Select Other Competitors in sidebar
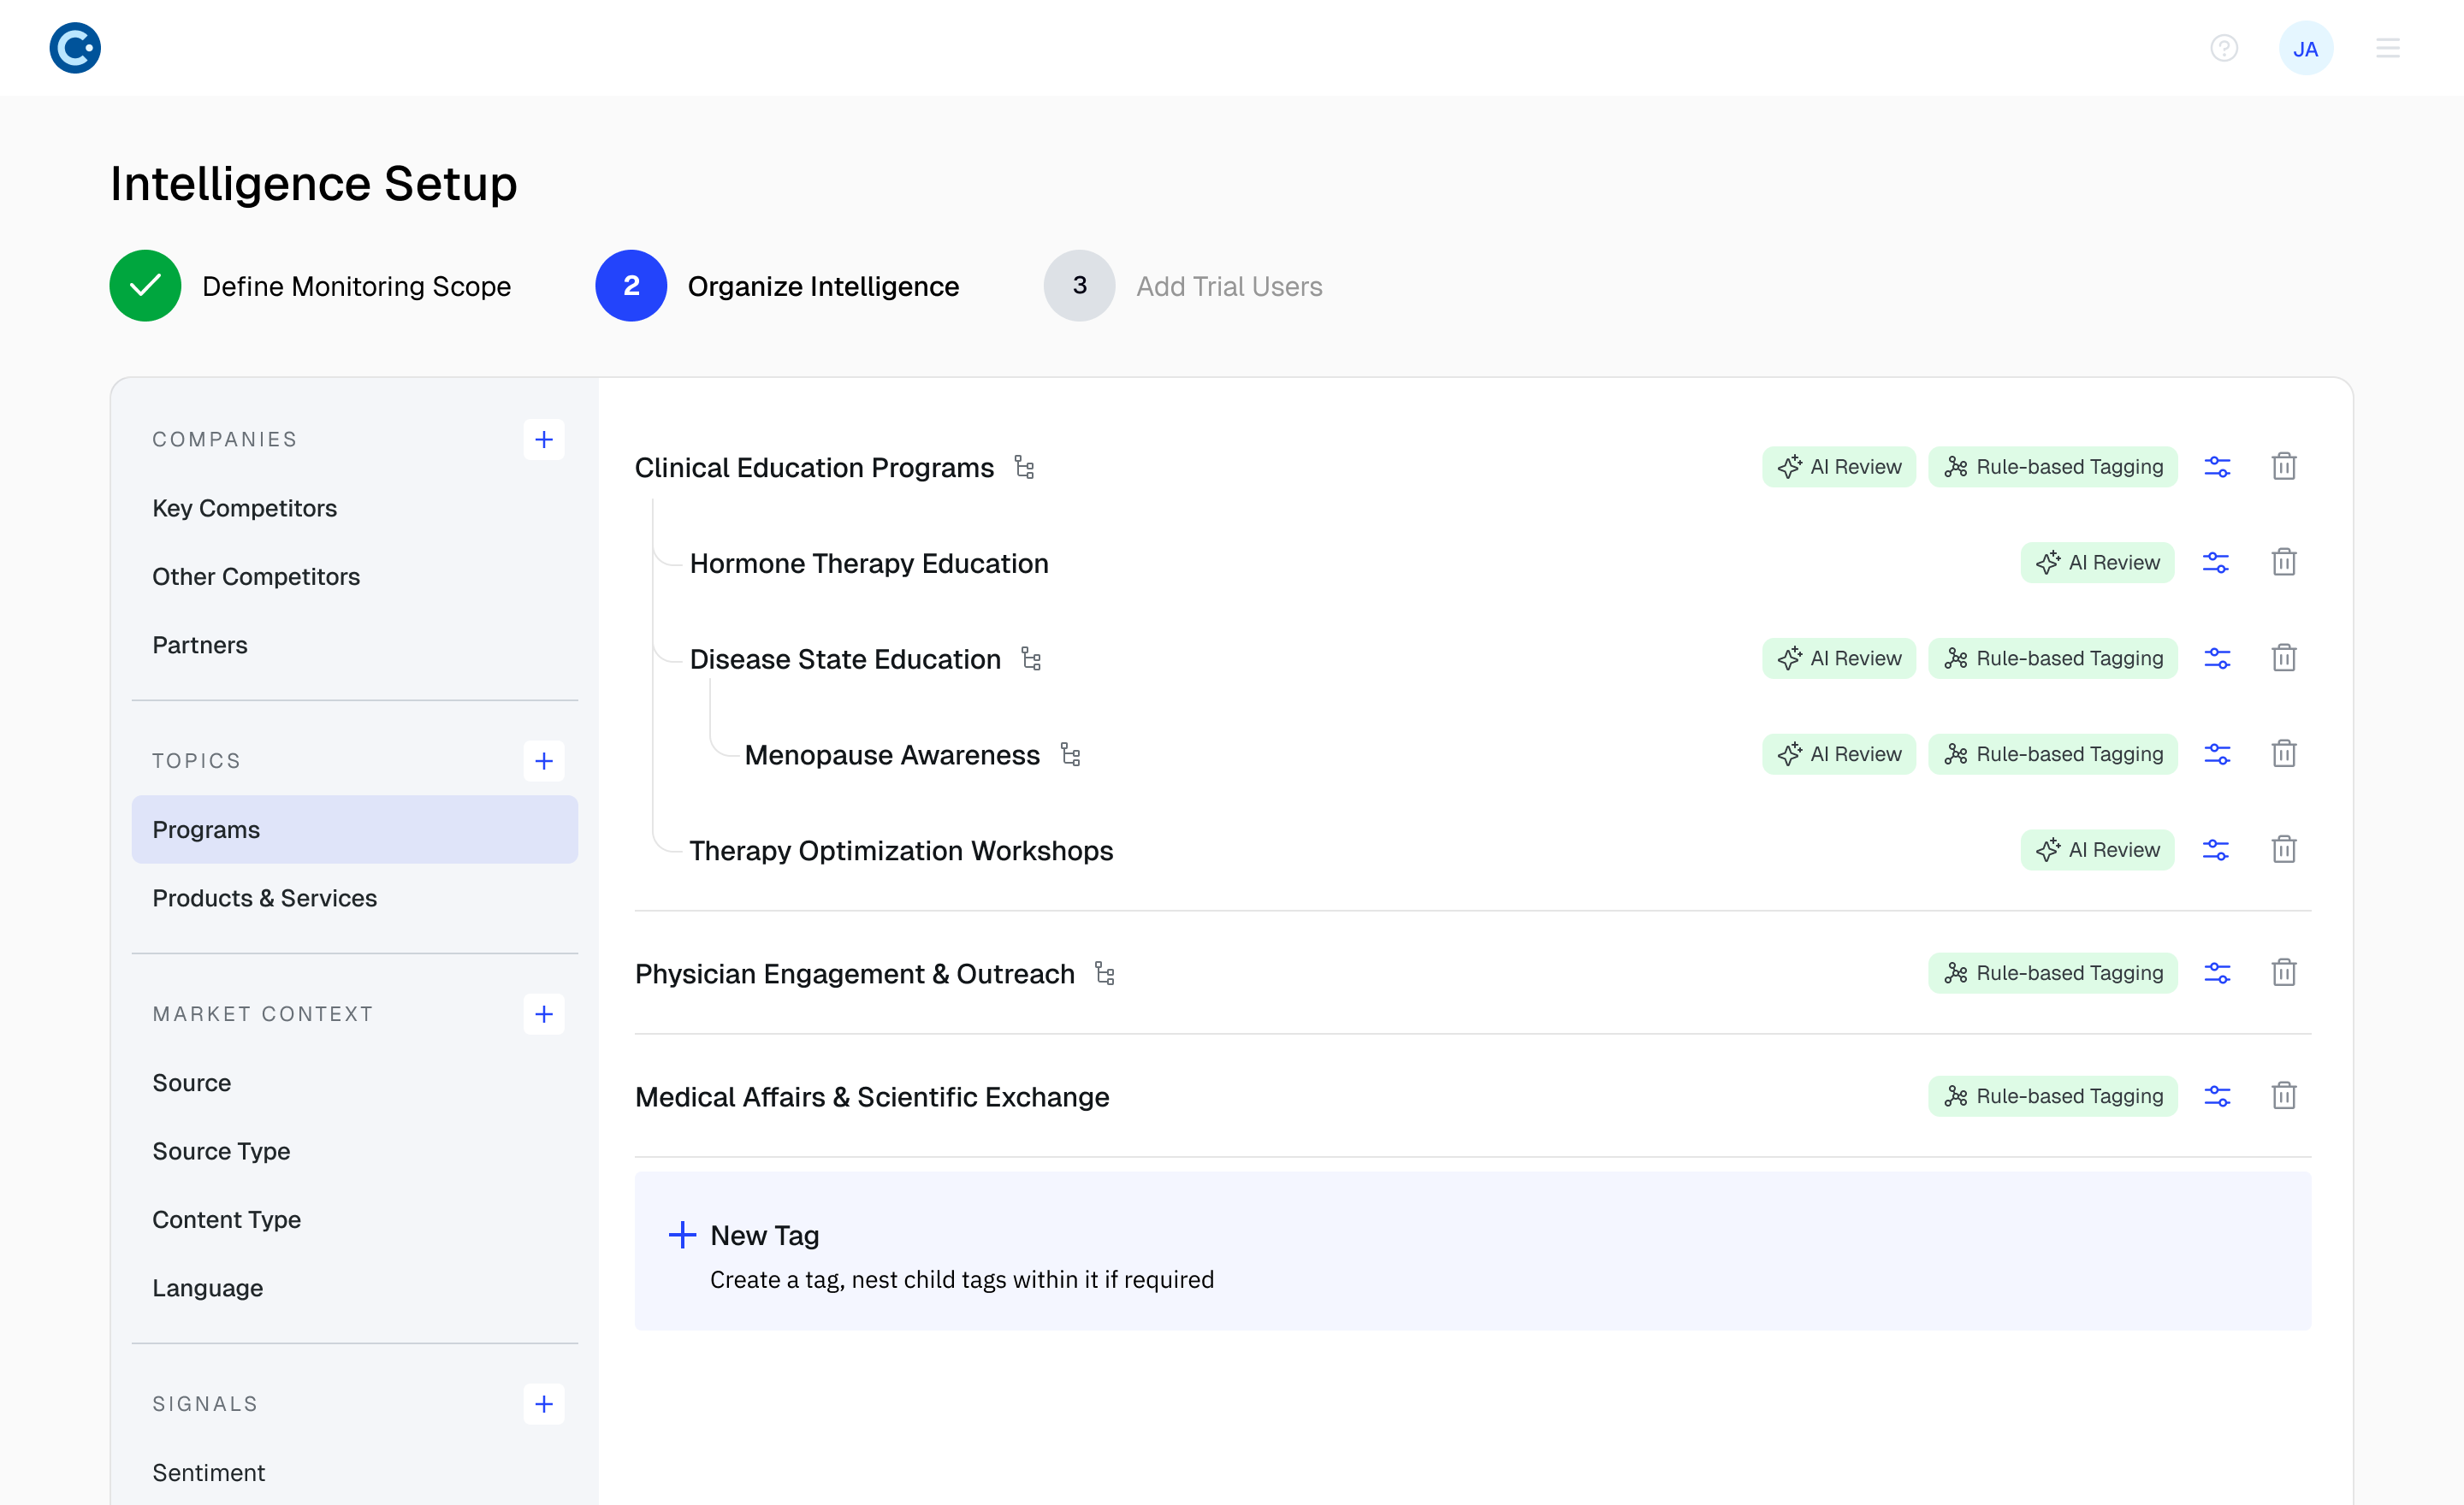This screenshot has width=2464, height=1505. click(355, 577)
